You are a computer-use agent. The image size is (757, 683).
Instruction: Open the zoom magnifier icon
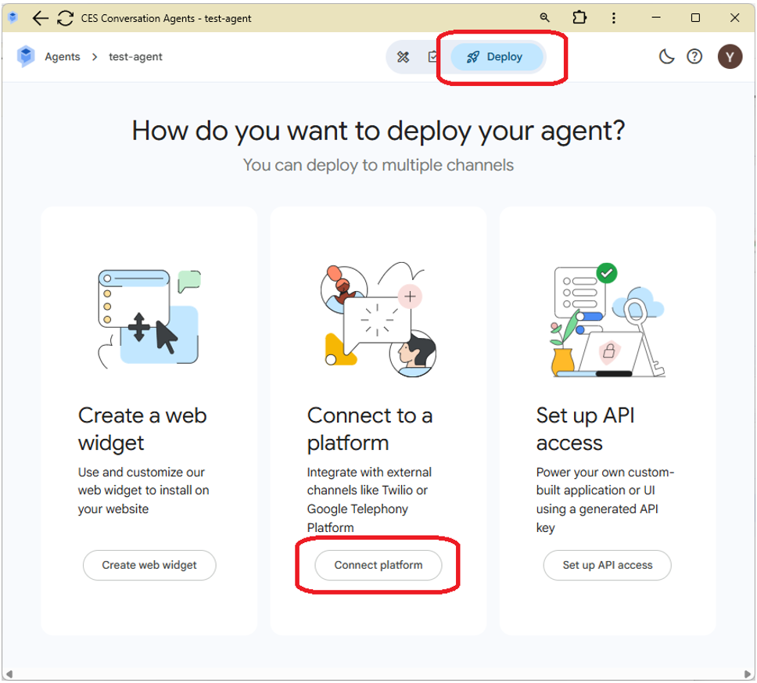(545, 18)
